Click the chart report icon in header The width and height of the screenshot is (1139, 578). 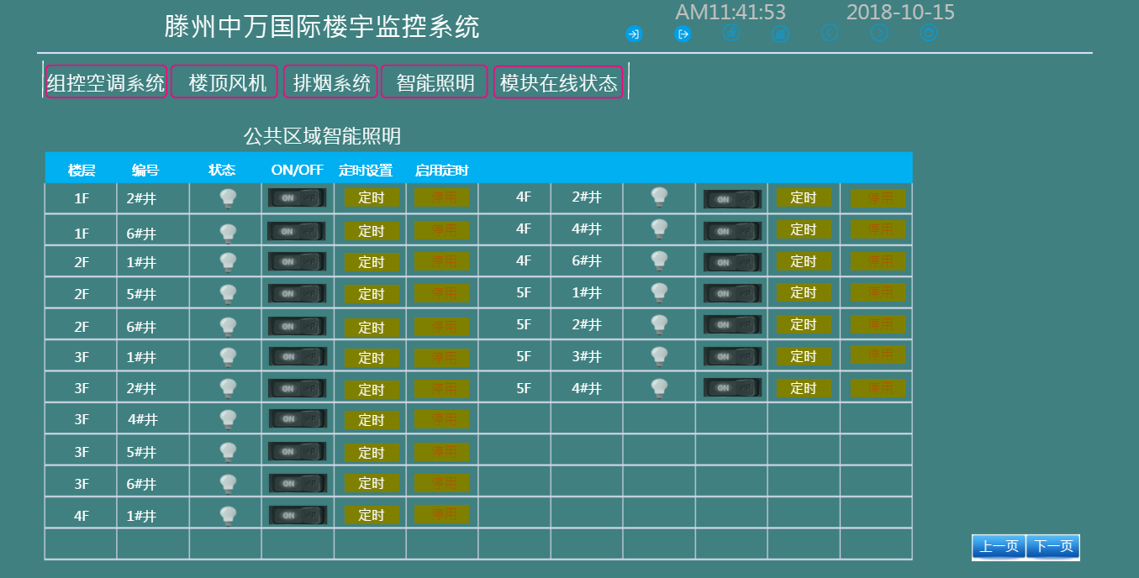pyautogui.click(x=781, y=34)
